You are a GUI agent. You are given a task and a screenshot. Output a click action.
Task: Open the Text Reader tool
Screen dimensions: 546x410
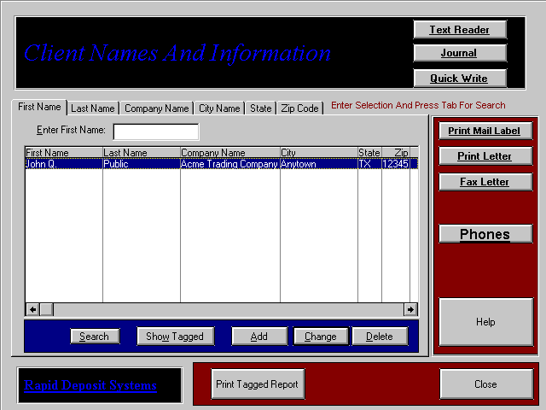[x=459, y=30]
